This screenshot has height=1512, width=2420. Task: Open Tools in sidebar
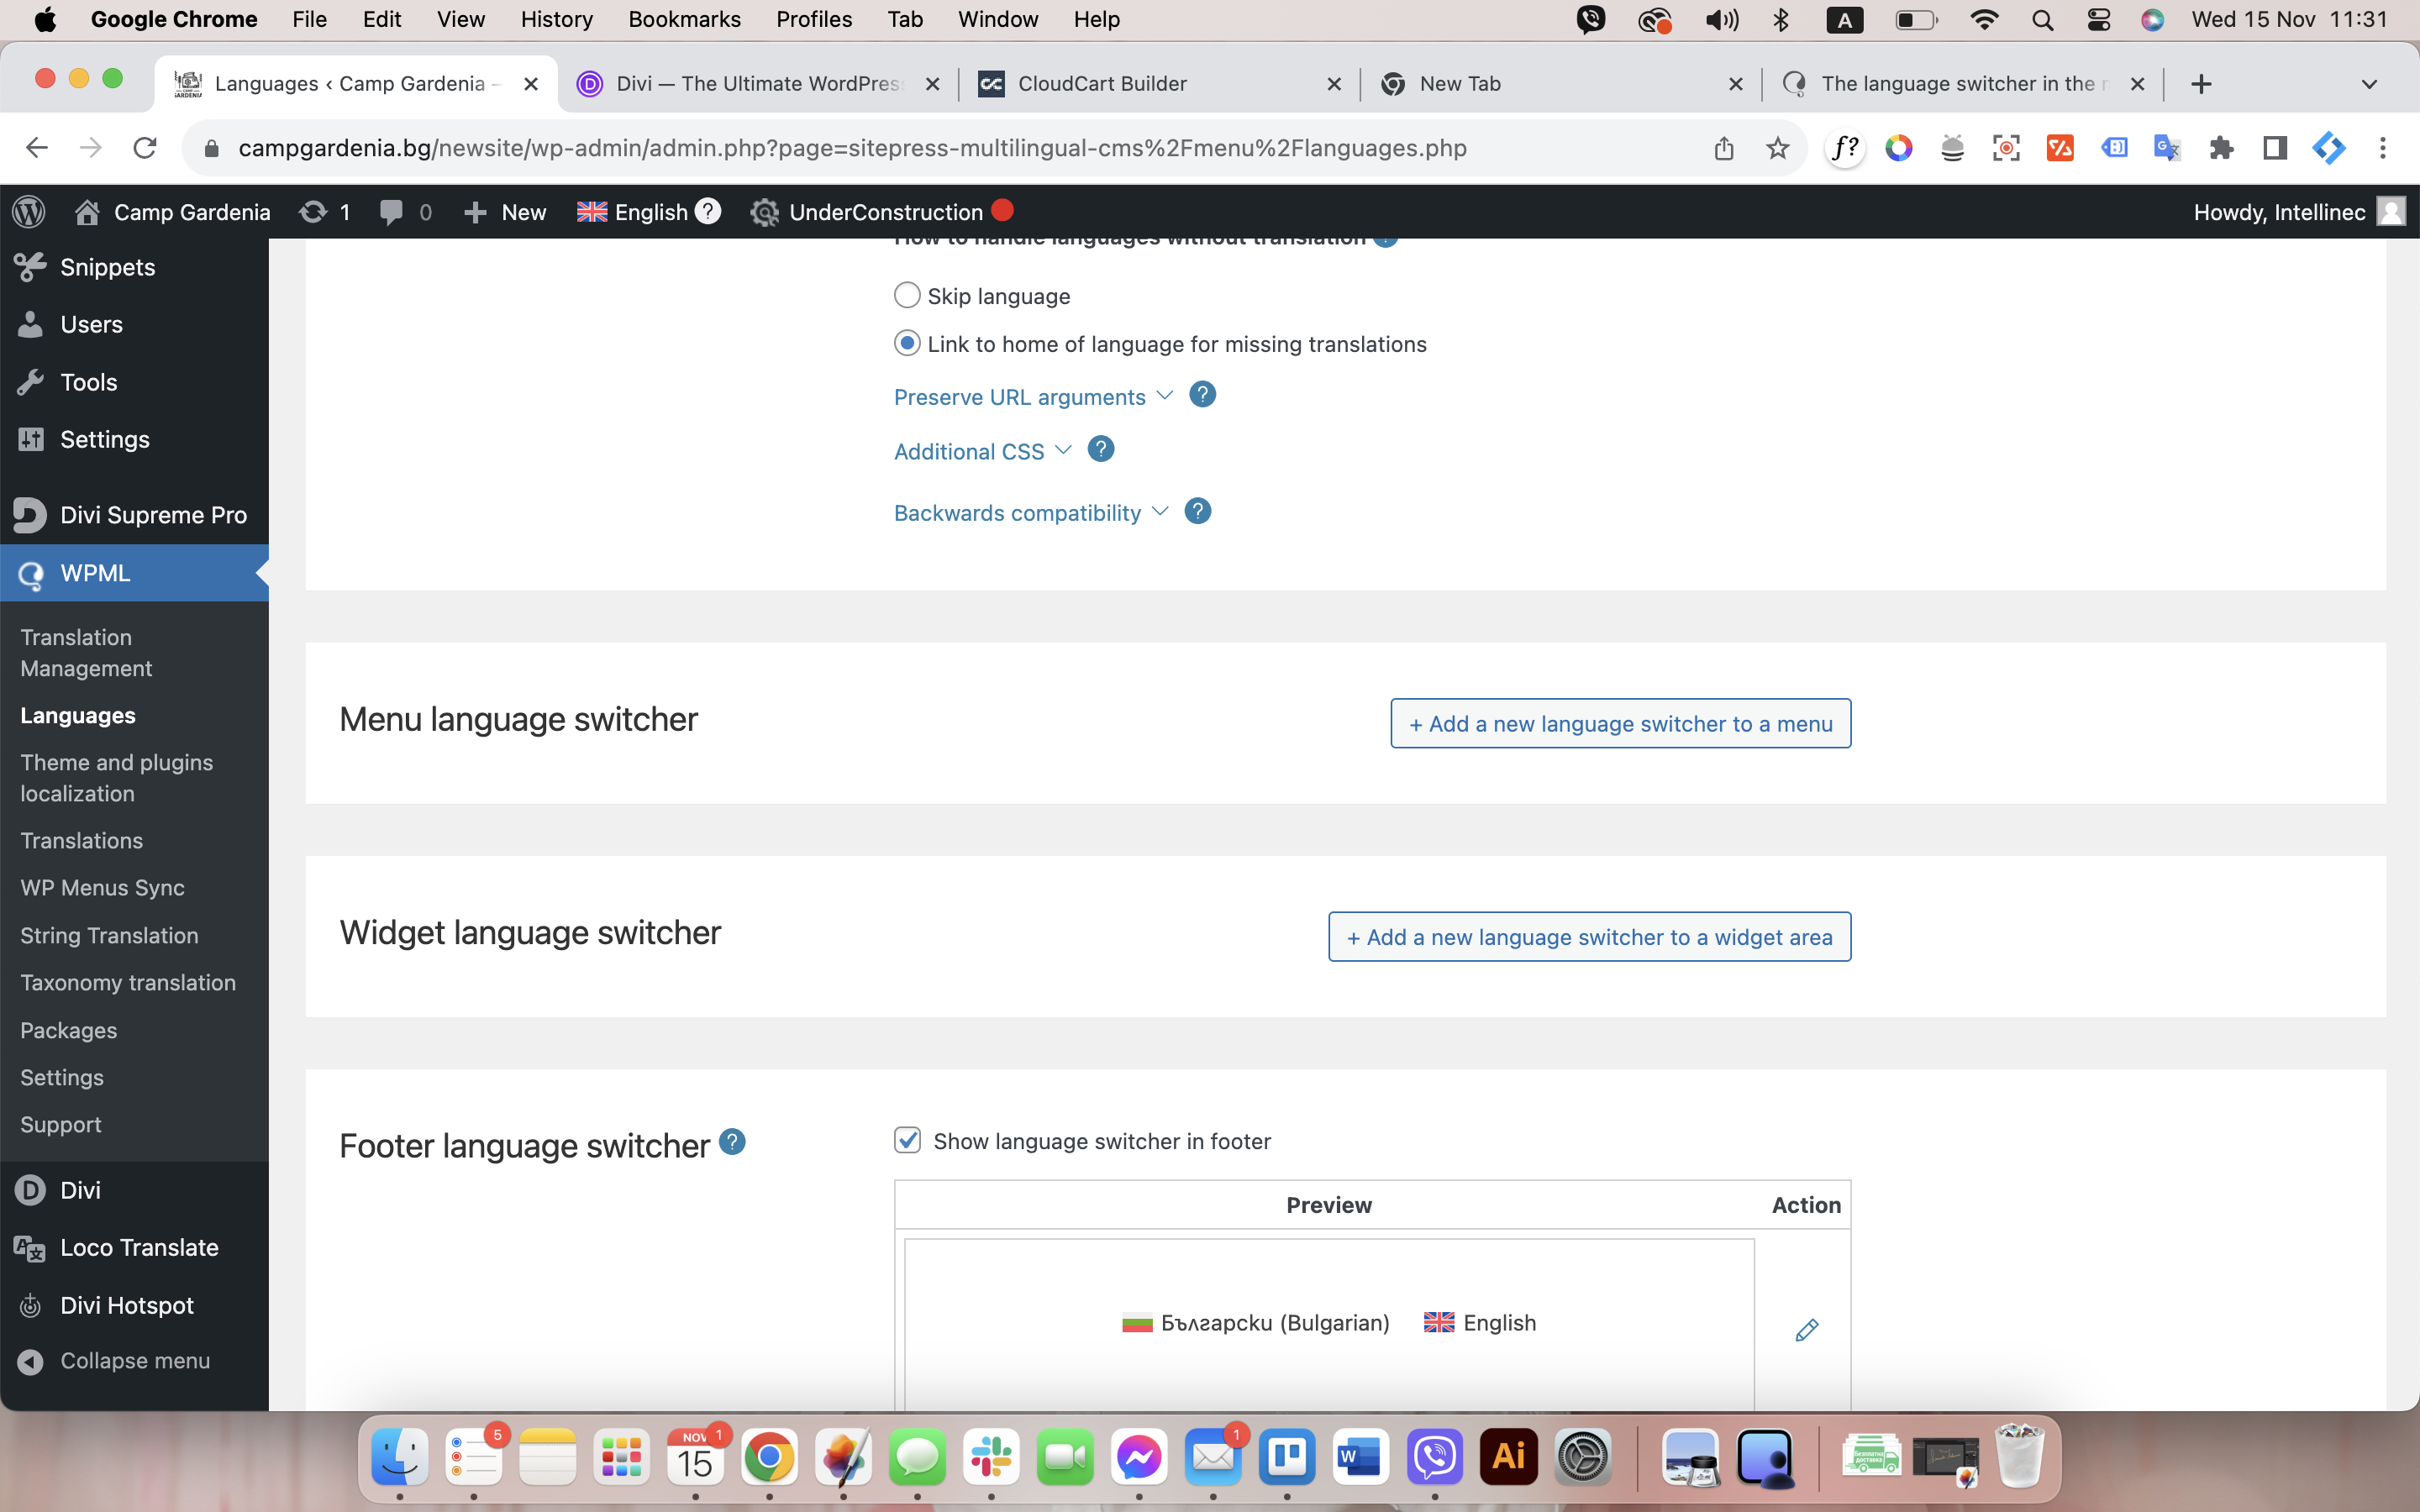[134, 382]
